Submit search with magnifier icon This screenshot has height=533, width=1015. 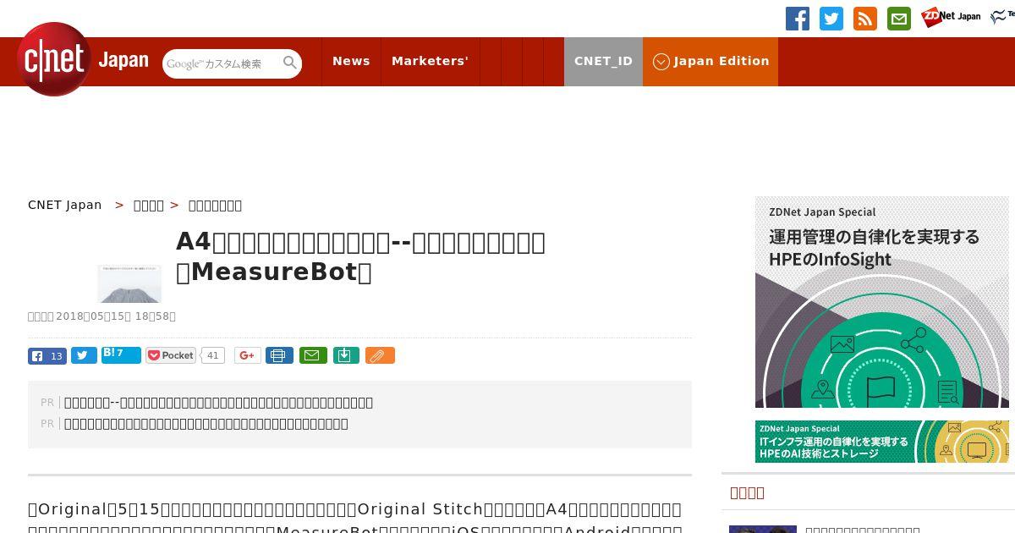pos(290,63)
